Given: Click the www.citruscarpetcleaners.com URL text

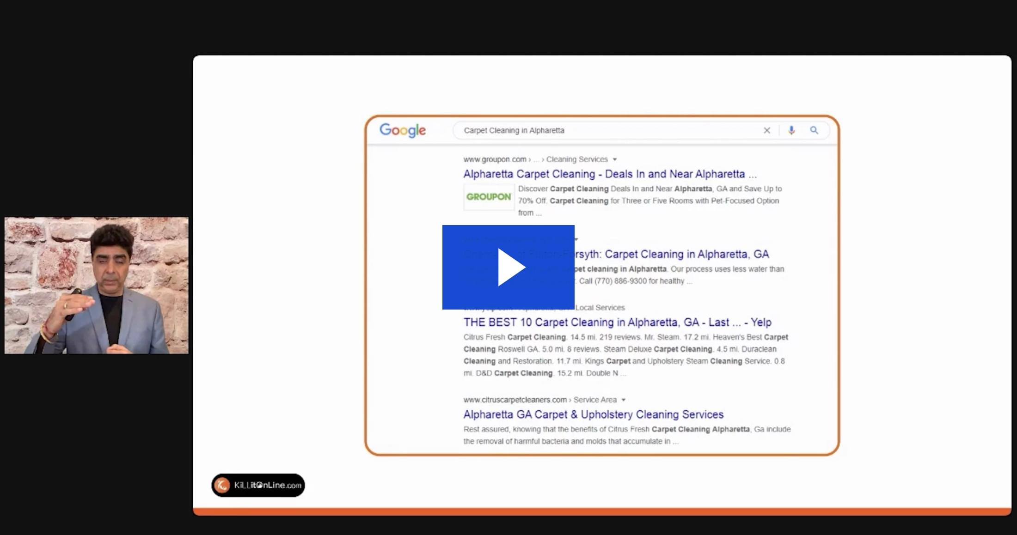Looking at the screenshot, I should click(515, 400).
